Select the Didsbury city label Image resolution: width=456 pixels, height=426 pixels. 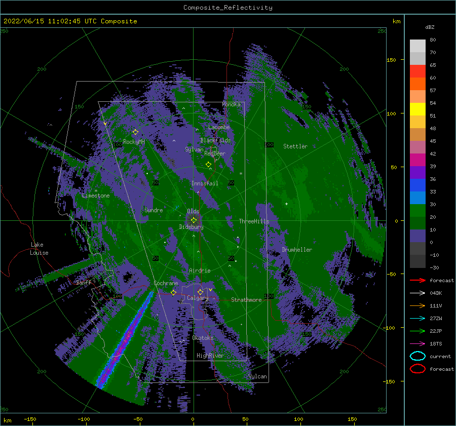pos(191,227)
